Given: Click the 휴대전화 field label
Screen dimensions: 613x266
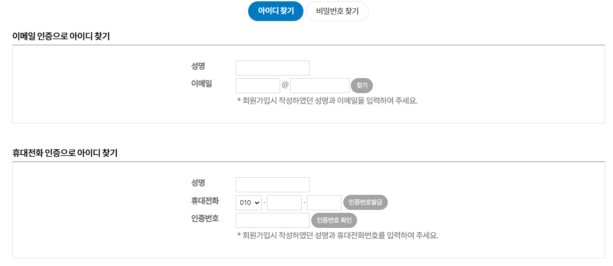Looking at the screenshot, I should (x=205, y=201).
